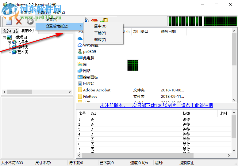Click the tree panel horizontal scrollbar thumb
Screen dimensions: 238x166
click(x=20, y=92)
